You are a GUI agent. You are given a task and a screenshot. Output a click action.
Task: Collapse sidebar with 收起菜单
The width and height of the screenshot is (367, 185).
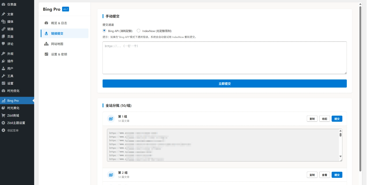click(x=13, y=130)
